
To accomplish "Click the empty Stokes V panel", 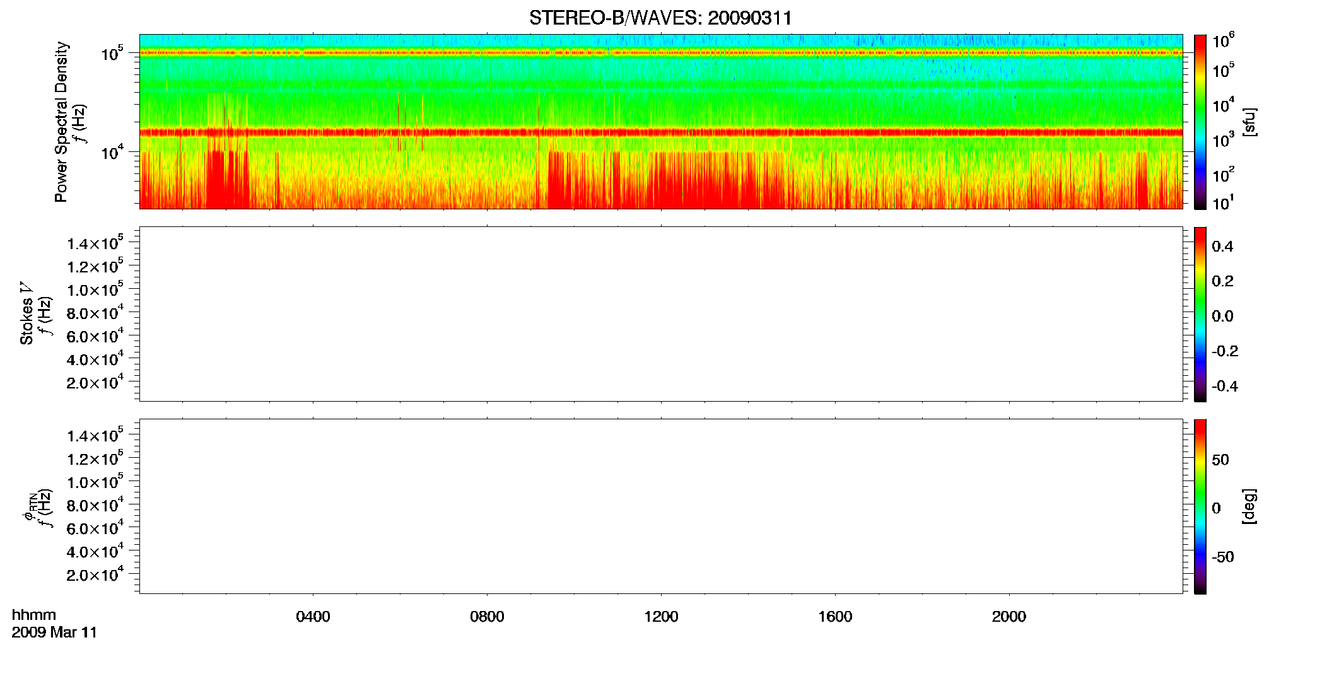I will tap(661, 314).
